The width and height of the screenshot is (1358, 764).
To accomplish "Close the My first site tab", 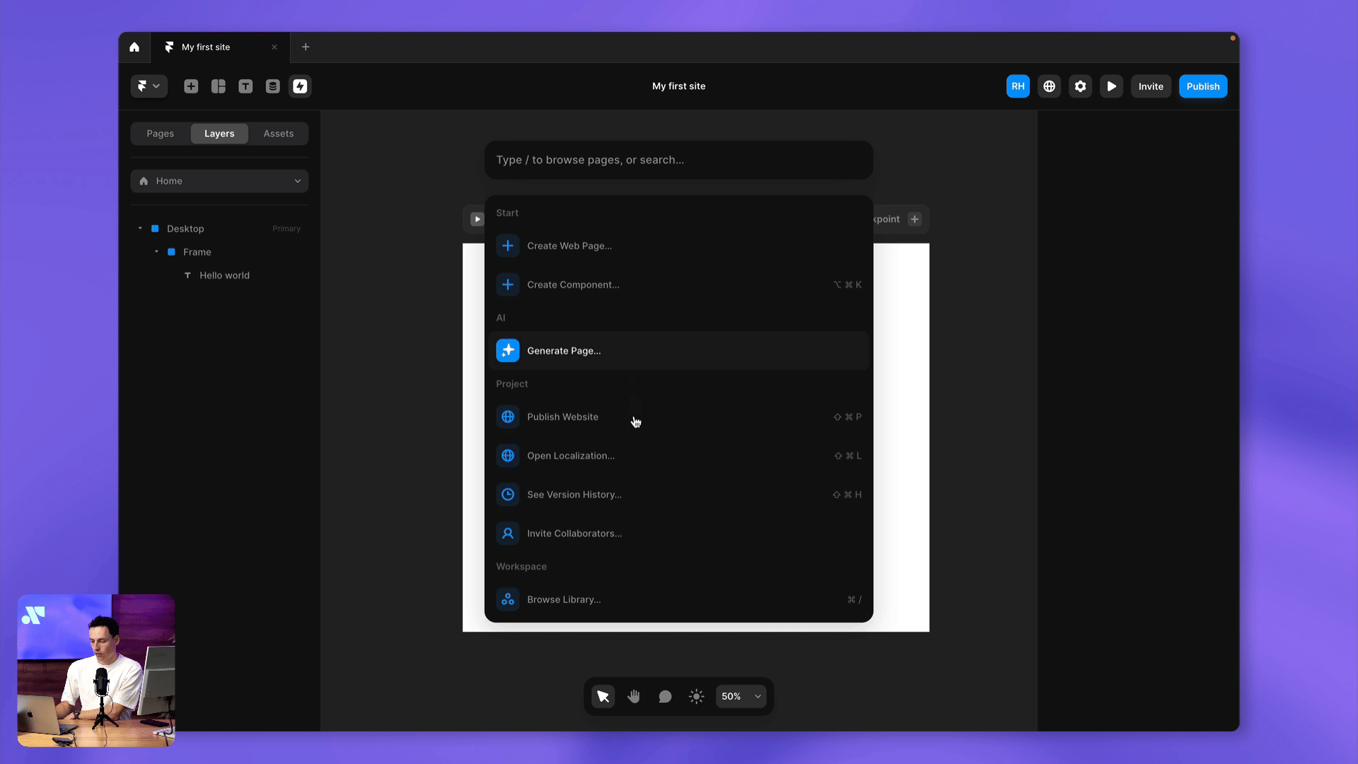I will pyautogui.click(x=274, y=47).
